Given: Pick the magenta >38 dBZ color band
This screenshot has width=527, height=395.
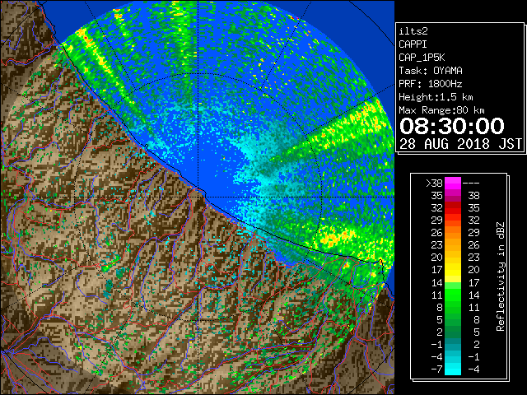Looking at the screenshot, I should pos(453,184).
